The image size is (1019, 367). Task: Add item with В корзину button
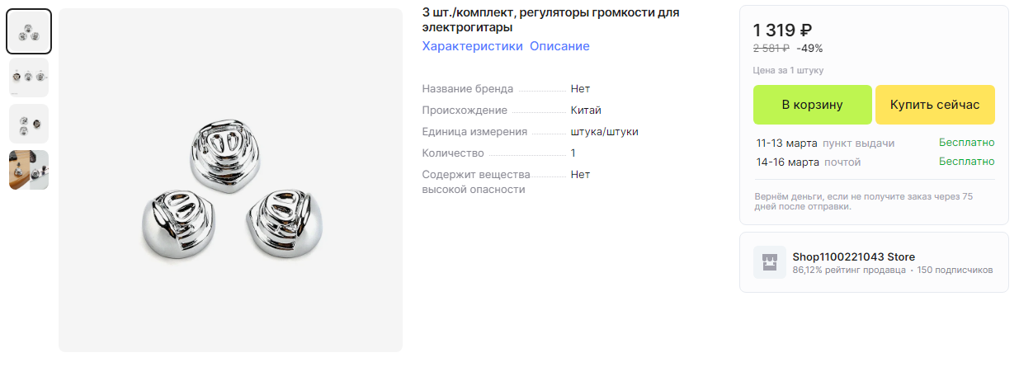pyautogui.click(x=812, y=105)
